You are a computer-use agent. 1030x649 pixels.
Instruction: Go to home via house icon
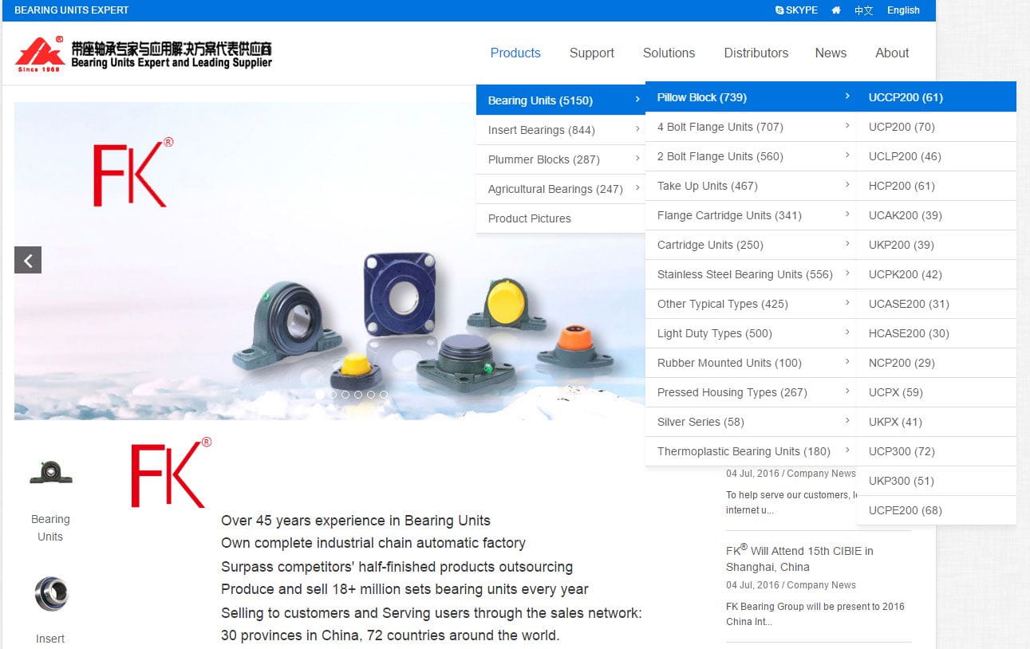click(836, 10)
